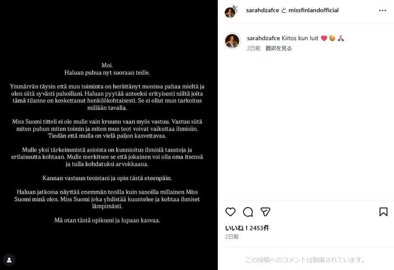394x270 pixels.
Task: Click the header profile avatar
Action: (x=230, y=11)
